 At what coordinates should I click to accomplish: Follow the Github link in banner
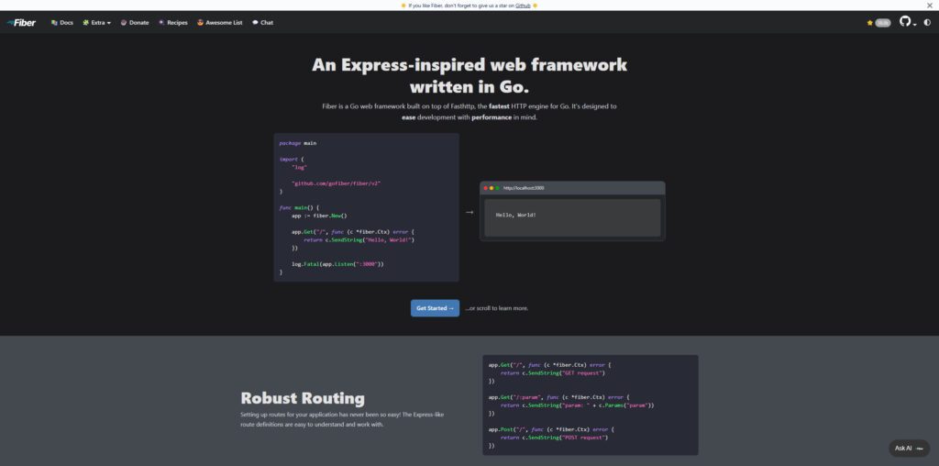click(523, 5)
